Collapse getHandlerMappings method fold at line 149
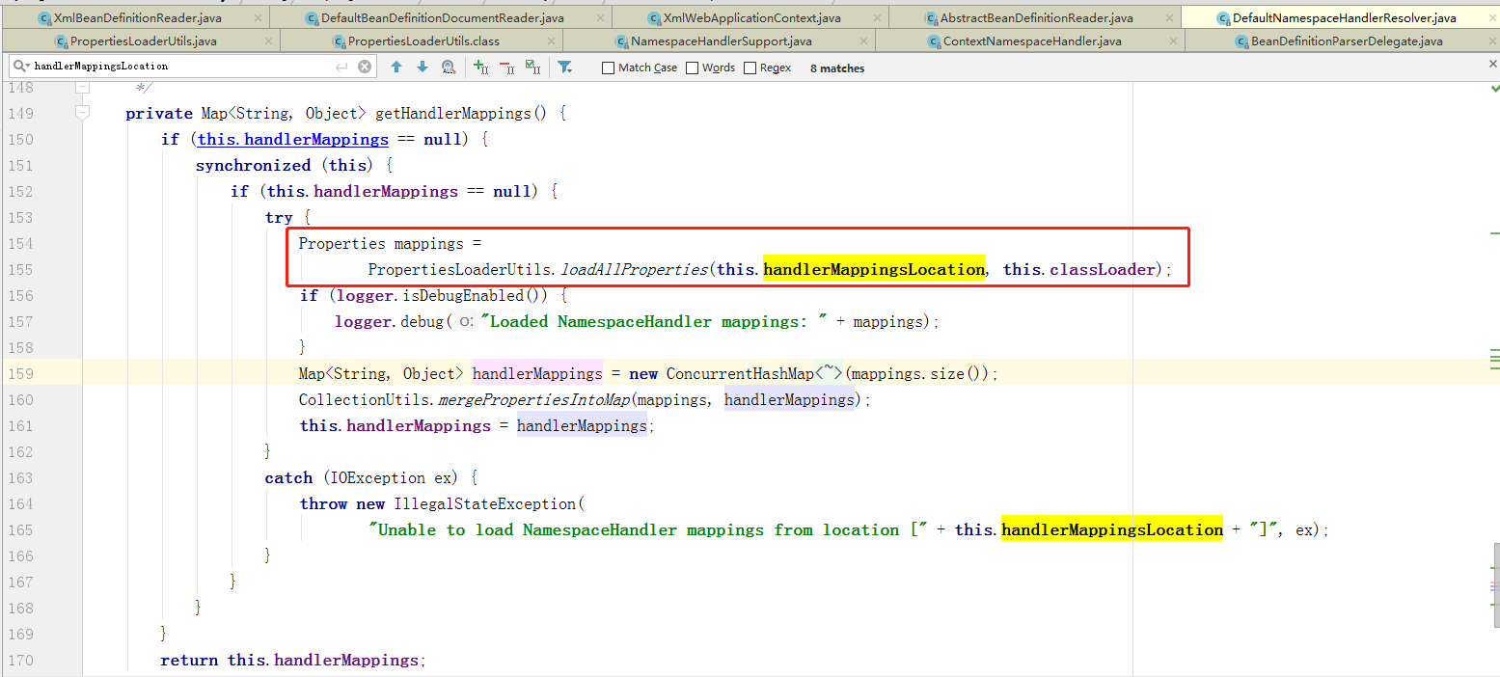This screenshot has height=677, width=1500. [82, 113]
